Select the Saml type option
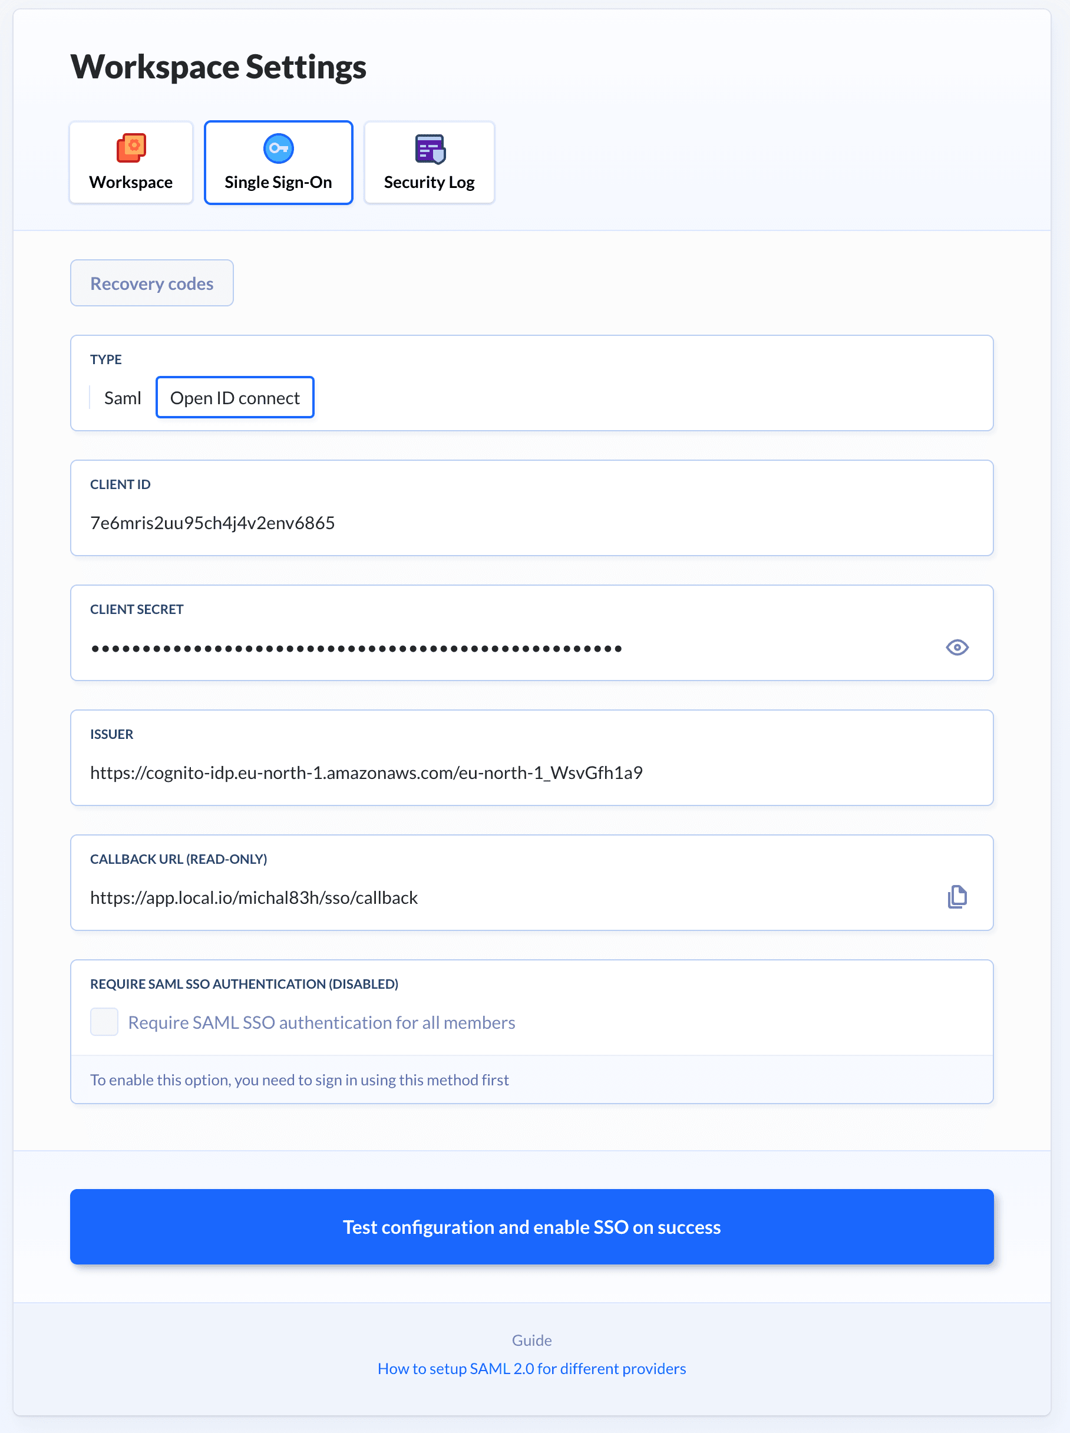 pyautogui.click(x=123, y=398)
